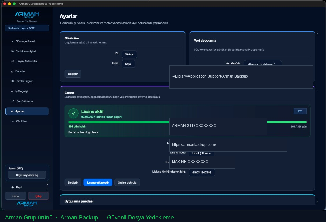Image resolution: width=326 pixels, height=222 pixels.
Task: Click the 'Yerel motor: rsync + SFTP' badge
Action: click(27, 28)
